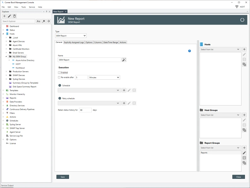Screen dimensions: 250x188
Task: Collapse the Hosts tree node
Action: click(x=3, y=34)
